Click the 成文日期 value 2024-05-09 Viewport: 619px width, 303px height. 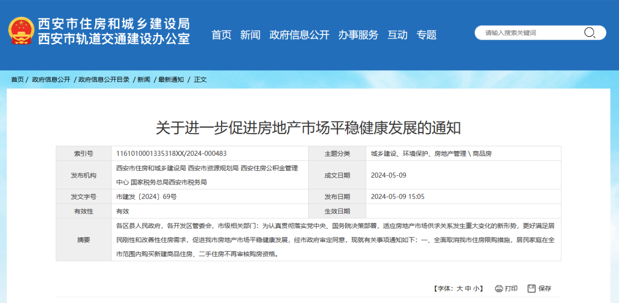pyautogui.click(x=389, y=175)
